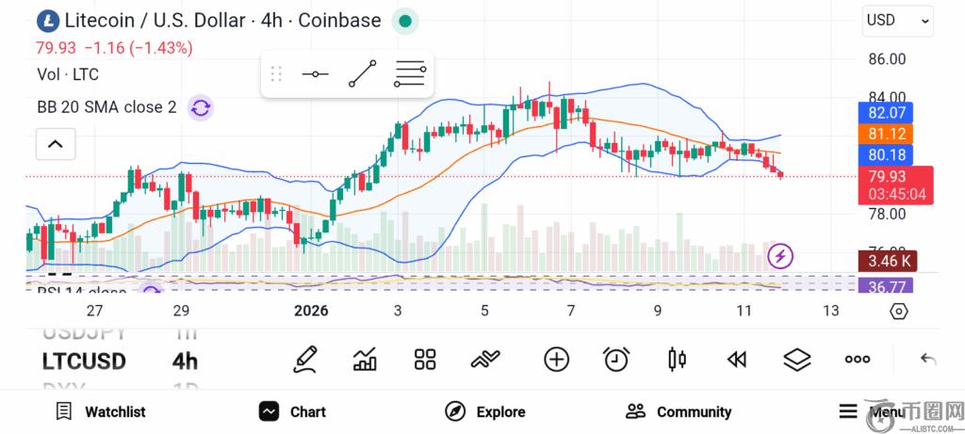The image size is (965, 434).
Task: Open the USD currency dropdown
Action: coord(897,21)
